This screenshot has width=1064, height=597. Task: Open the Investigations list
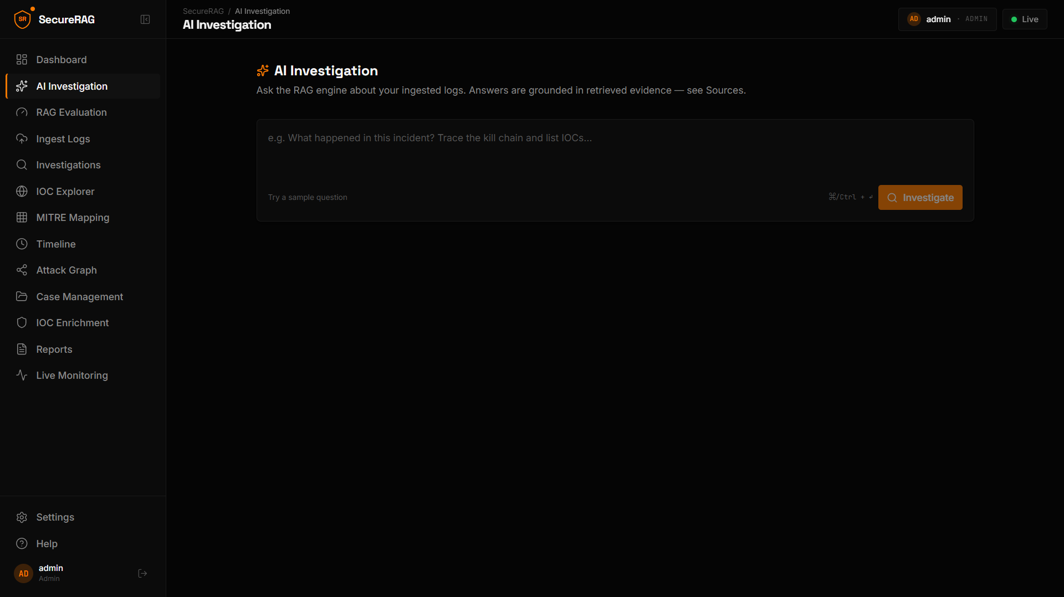[x=83, y=164]
